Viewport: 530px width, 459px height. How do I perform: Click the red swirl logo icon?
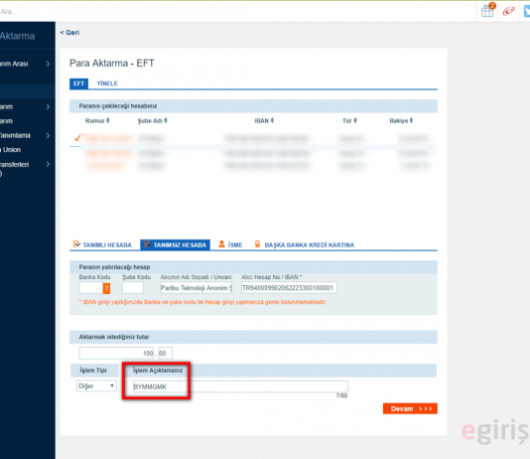[508, 11]
